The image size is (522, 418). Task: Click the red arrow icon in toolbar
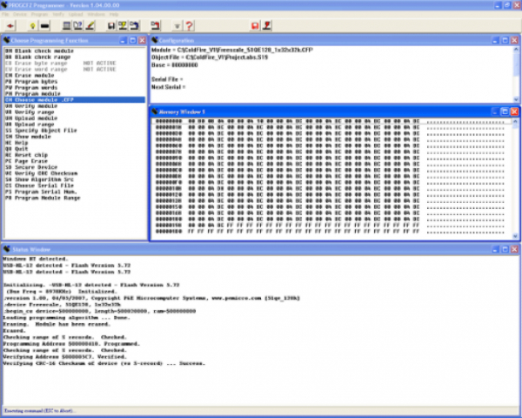[10, 25]
